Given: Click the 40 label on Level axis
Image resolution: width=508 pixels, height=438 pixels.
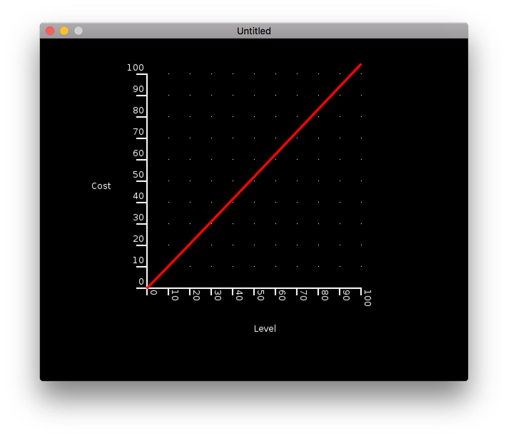Looking at the screenshot, I should pyautogui.click(x=239, y=295).
